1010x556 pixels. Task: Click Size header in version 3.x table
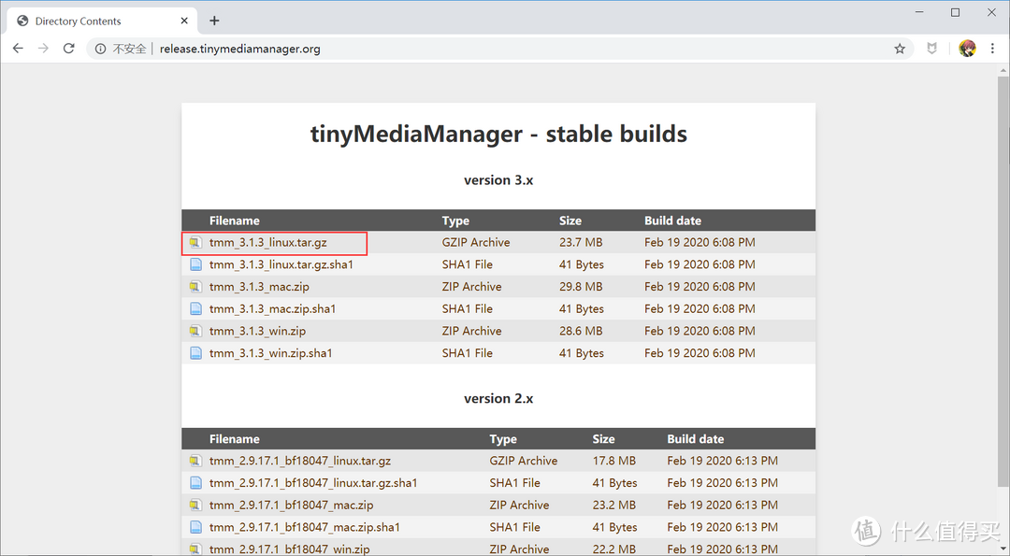coord(570,221)
